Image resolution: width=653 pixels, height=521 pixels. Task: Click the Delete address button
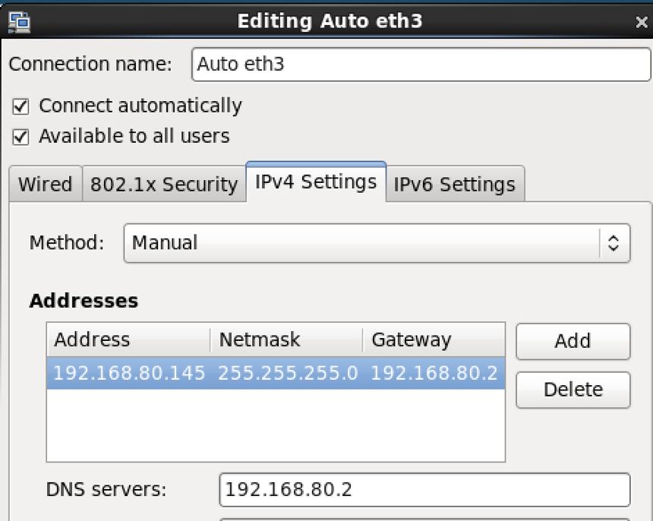(573, 390)
